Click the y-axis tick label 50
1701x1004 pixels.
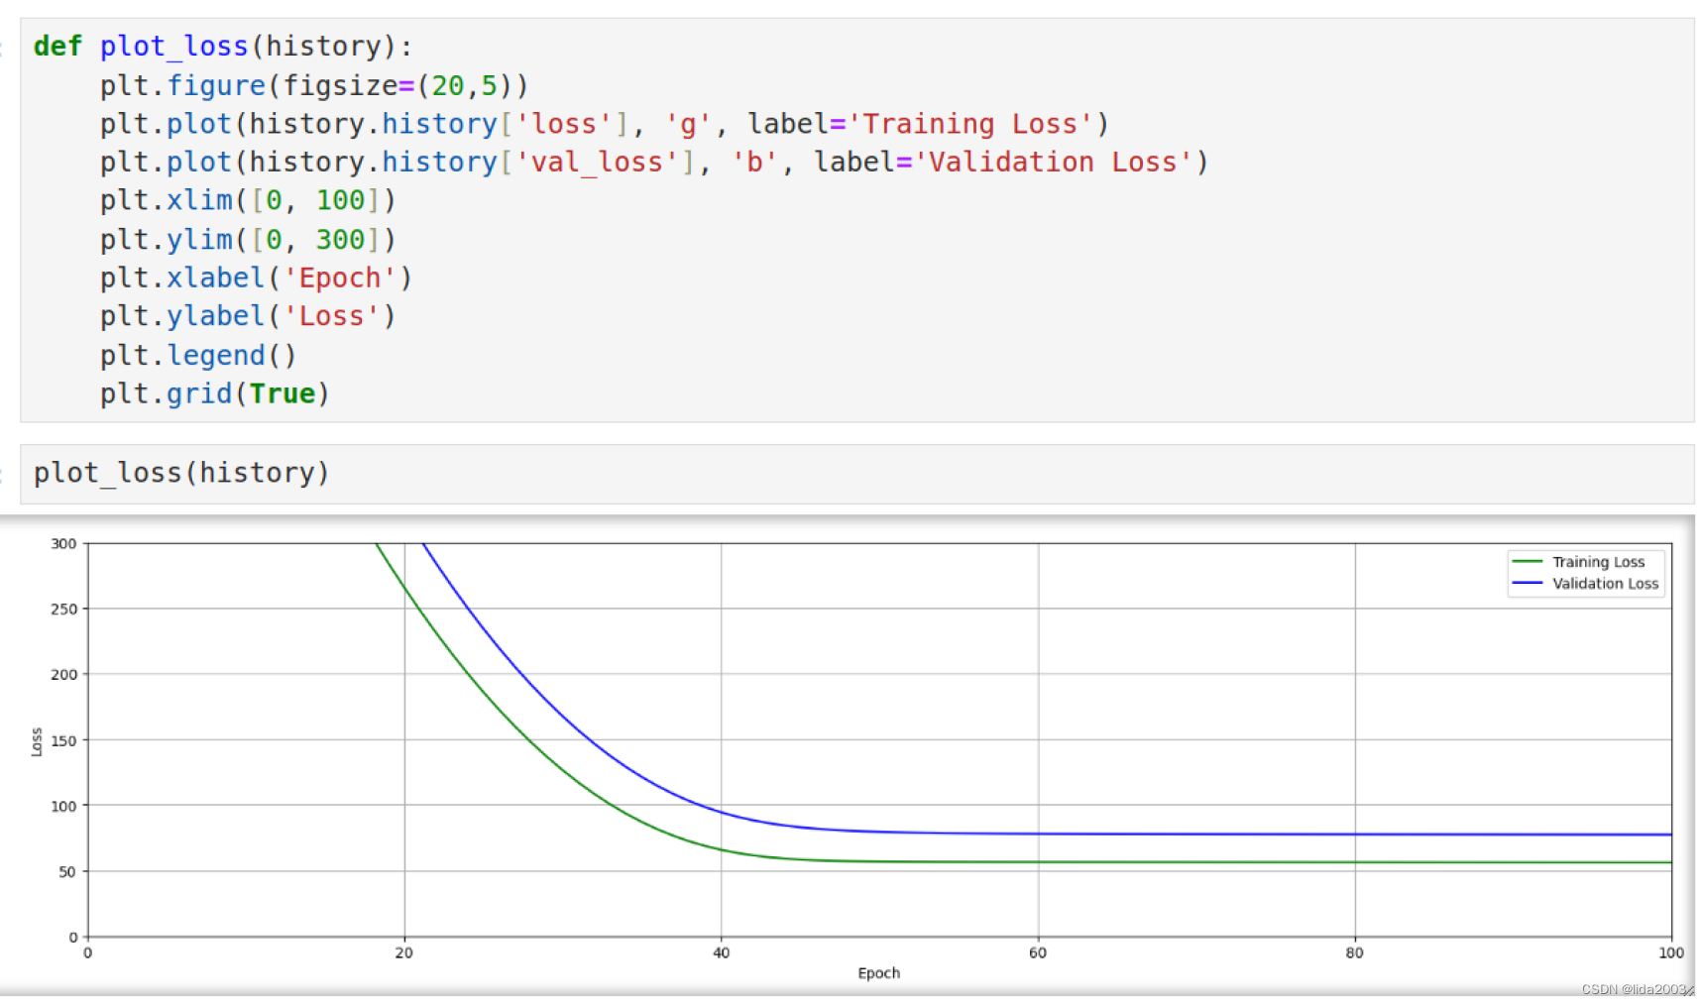click(67, 871)
